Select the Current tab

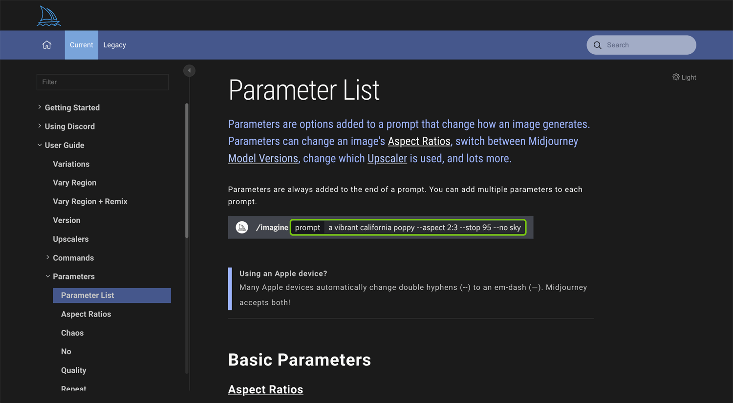click(x=82, y=45)
